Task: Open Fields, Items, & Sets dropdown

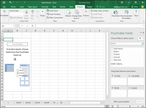Action: coord(100,11)
